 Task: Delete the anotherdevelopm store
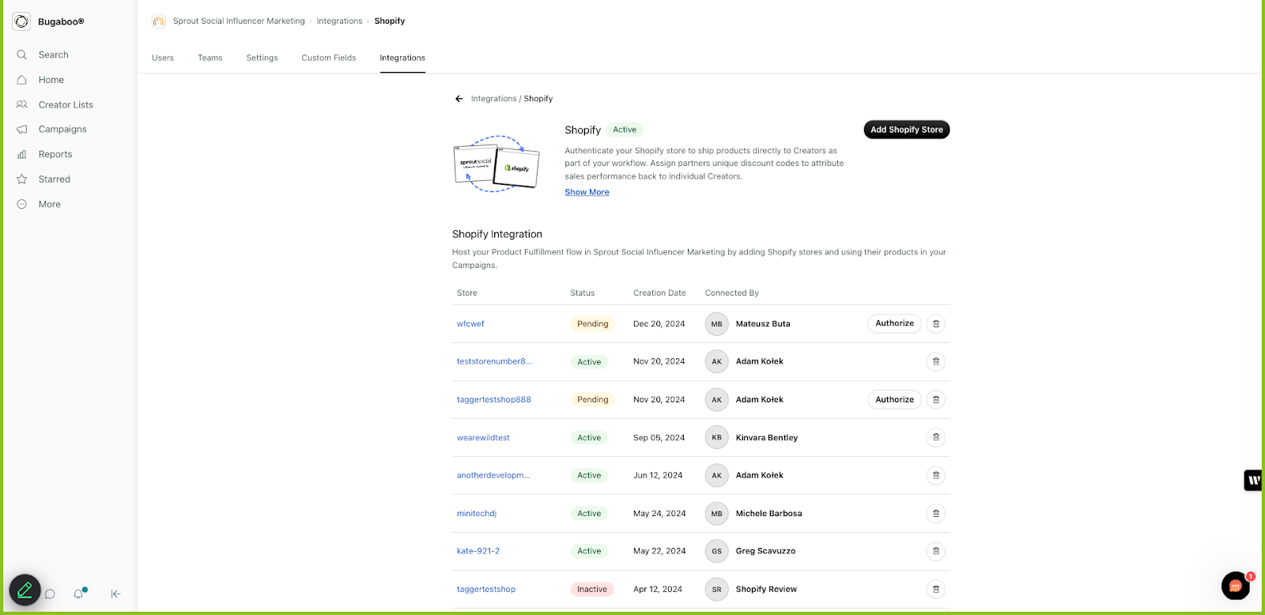point(936,476)
